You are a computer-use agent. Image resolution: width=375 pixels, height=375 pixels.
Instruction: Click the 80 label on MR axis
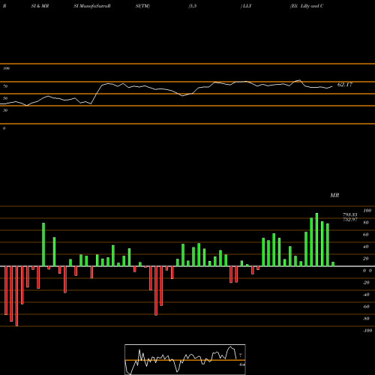click(366, 223)
